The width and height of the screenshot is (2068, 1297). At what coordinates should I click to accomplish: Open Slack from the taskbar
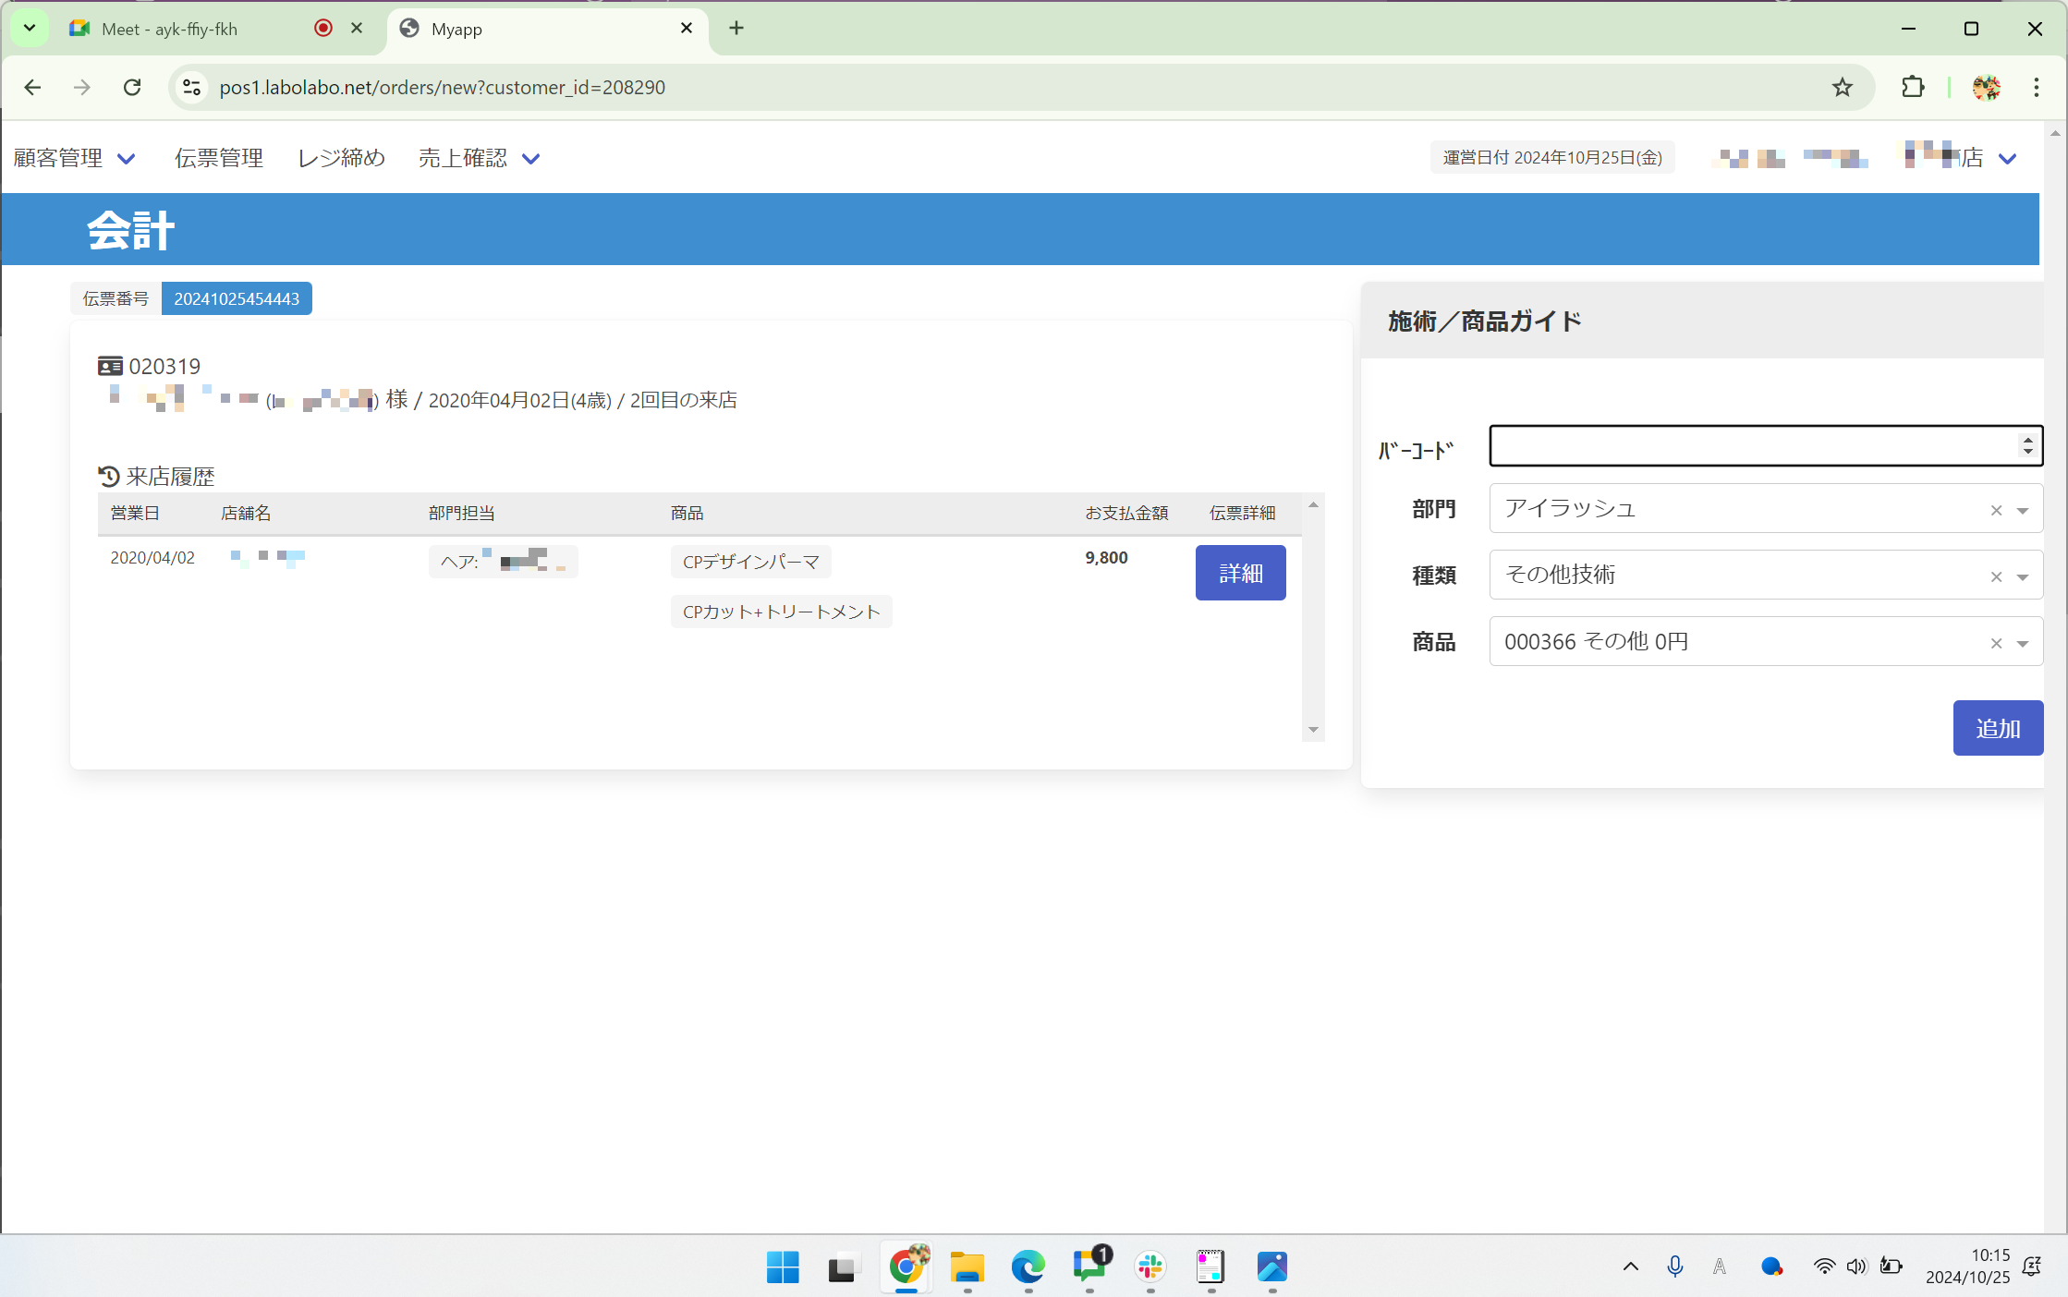(1149, 1267)
